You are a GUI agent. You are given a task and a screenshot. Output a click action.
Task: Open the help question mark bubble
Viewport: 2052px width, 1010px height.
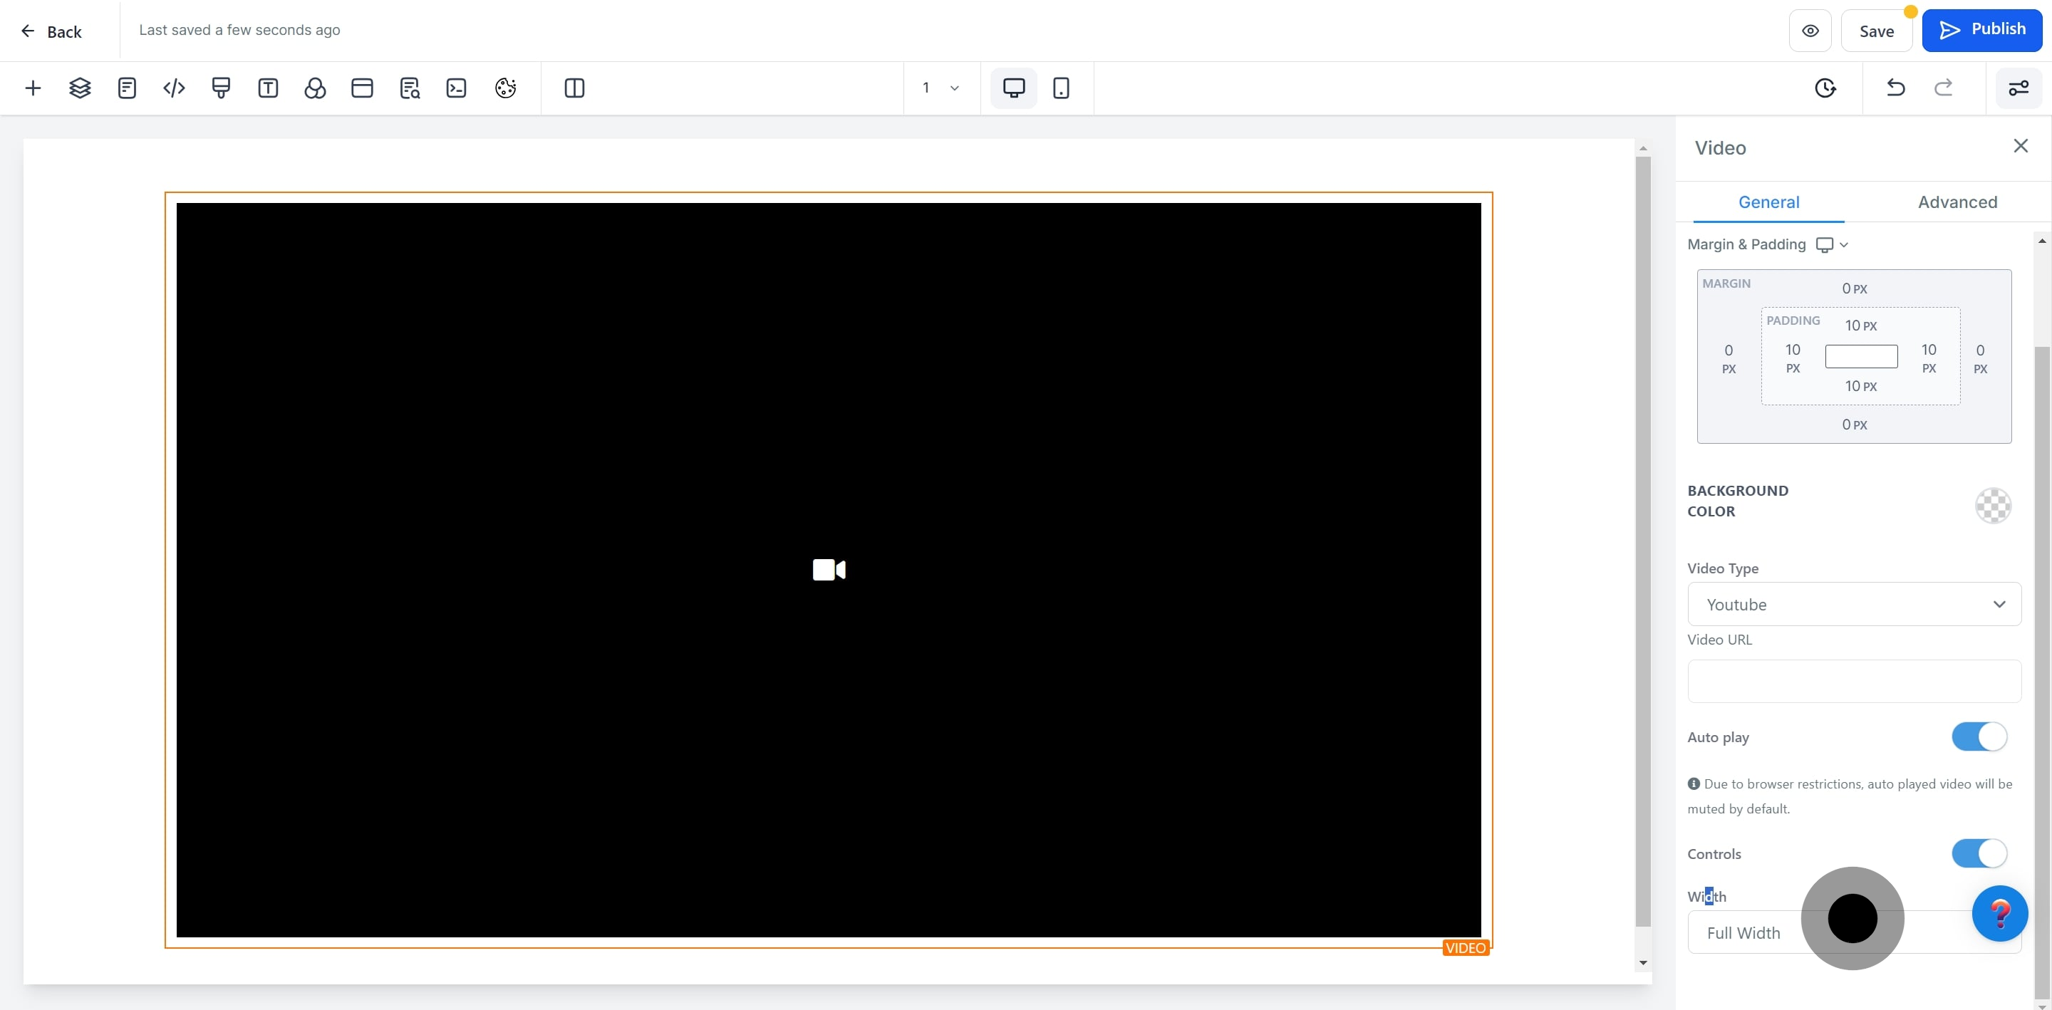tap(1999, 913)
